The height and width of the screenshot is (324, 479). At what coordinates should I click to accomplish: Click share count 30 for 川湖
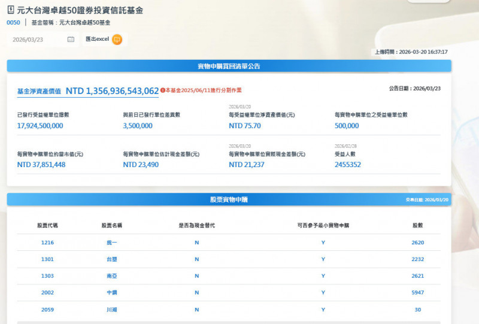pos(417,310)
